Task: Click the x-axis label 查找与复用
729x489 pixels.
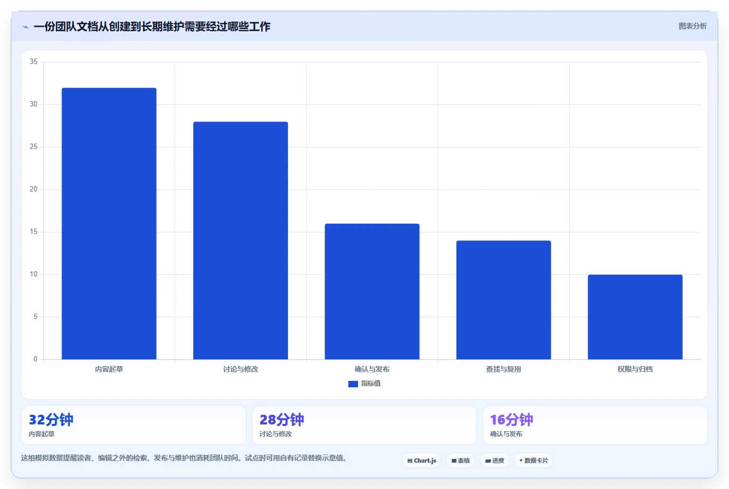Action: [503, 369]
